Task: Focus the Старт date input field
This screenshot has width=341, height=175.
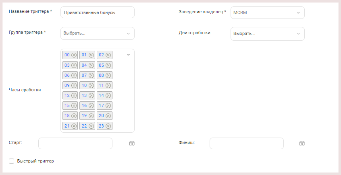Action: pos(75,143)
